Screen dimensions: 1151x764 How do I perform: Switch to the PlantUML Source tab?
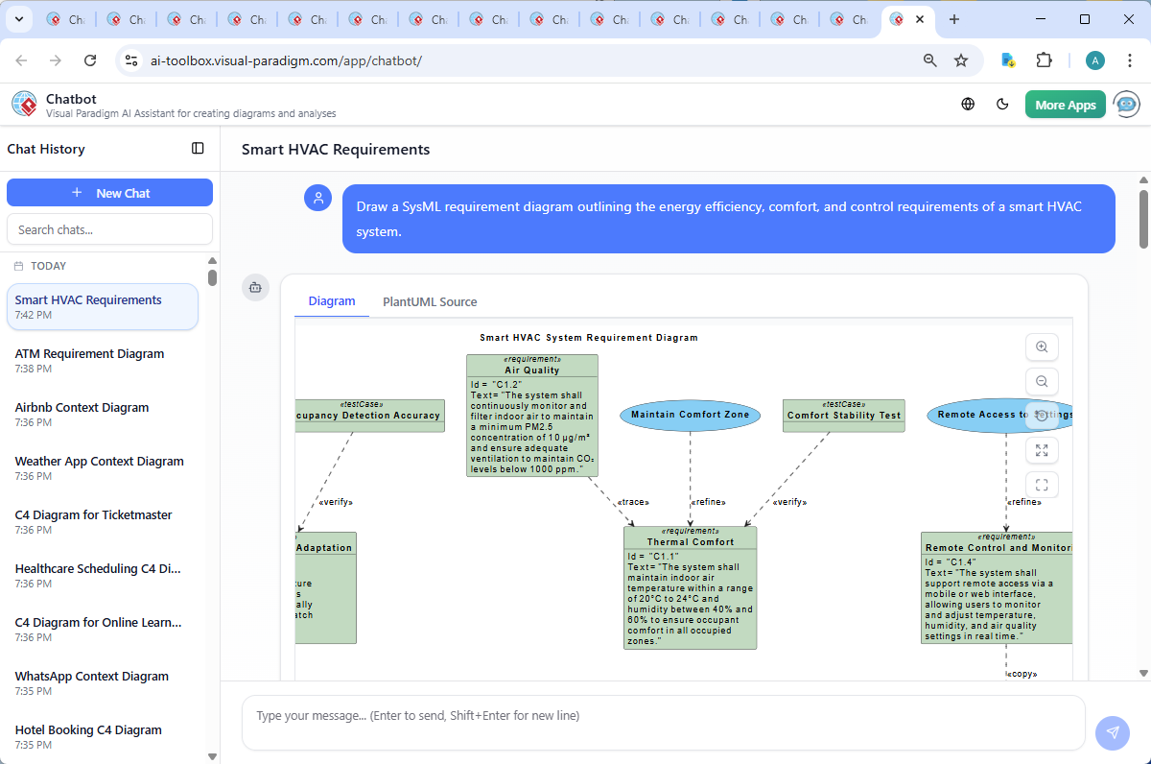click(430, 301)
